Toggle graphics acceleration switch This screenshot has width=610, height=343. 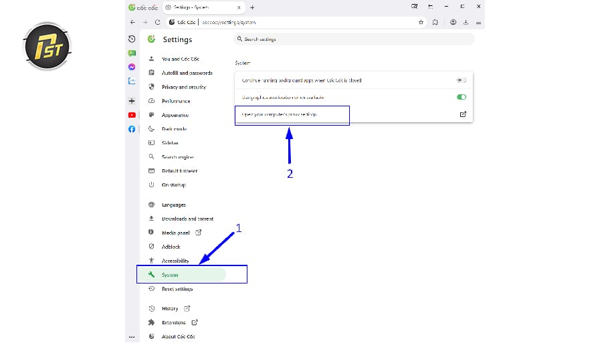coord(462,97)
